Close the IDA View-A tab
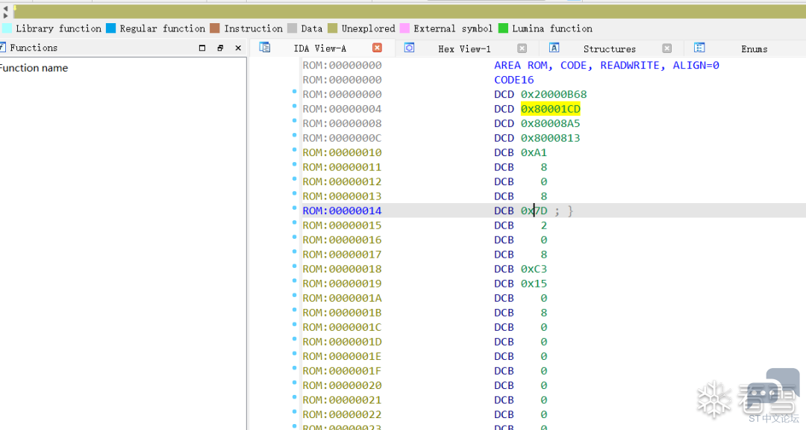The width and height of the screenshot is (806, 430). pyautogui.click(x=378, y=48)
